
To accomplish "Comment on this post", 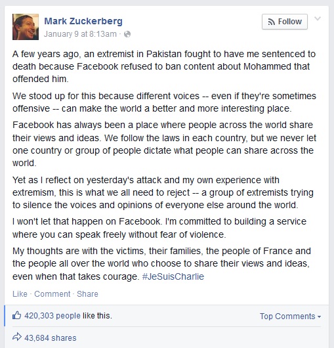I will 52,294.
